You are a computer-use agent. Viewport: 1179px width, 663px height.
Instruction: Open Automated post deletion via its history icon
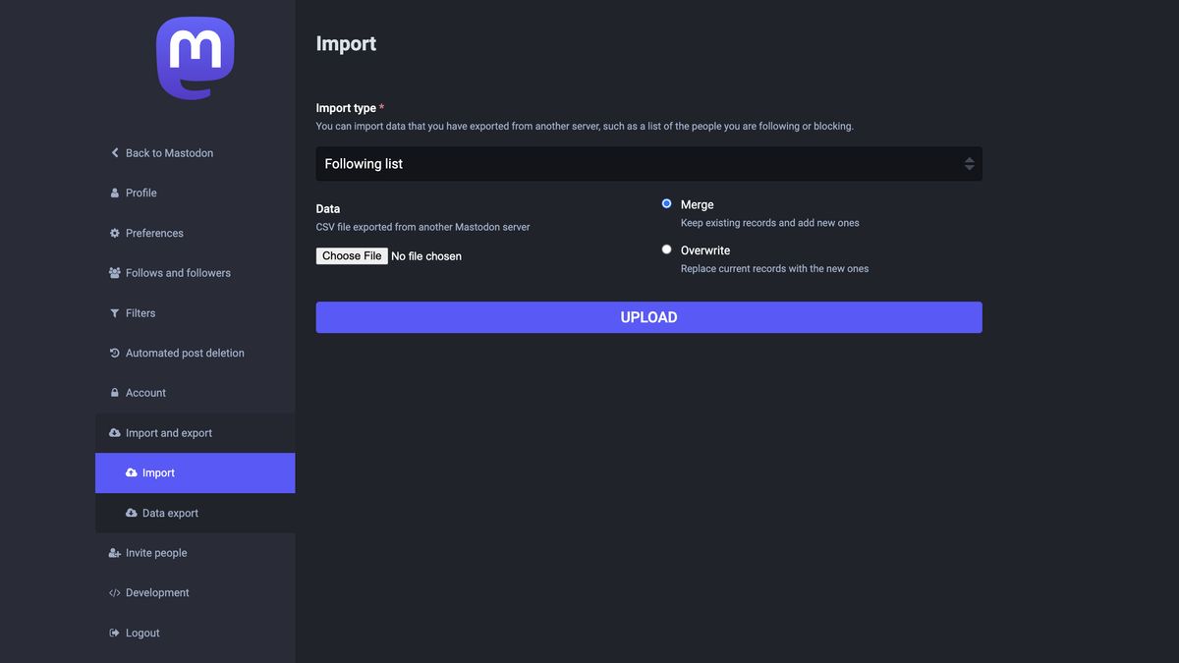[113, 352]
